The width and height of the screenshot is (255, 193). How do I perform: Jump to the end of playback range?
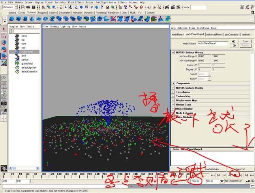[252, 175]
